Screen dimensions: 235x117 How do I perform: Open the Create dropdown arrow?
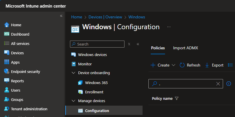pyautogui.click(x=173, y=65)
